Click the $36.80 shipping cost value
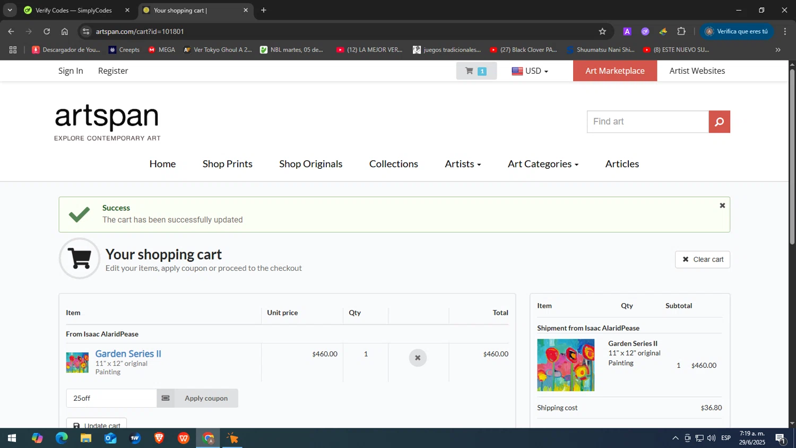796x448 pixels. click(x=711, y=408)
